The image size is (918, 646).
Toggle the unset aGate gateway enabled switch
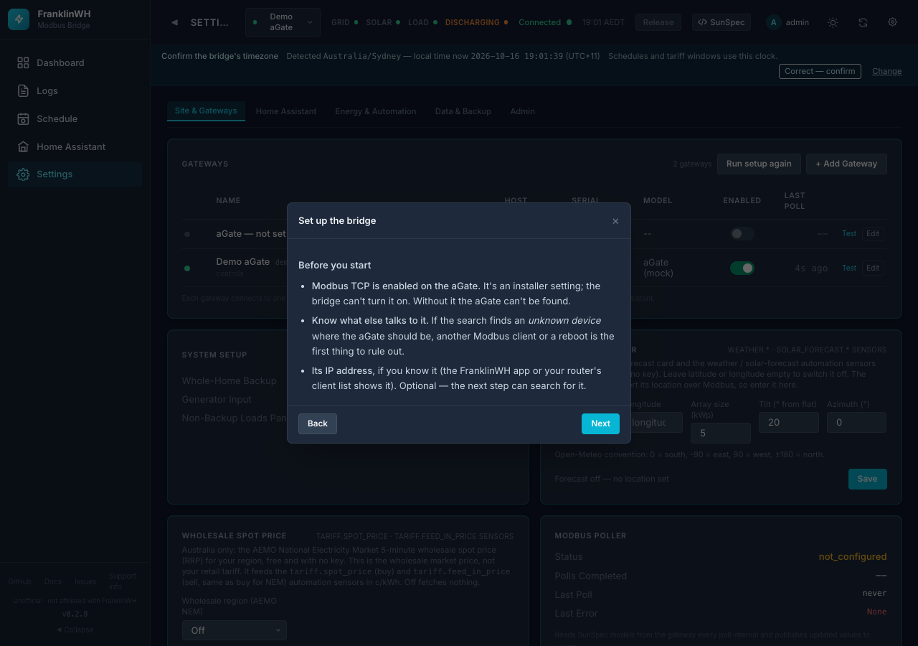742,233
